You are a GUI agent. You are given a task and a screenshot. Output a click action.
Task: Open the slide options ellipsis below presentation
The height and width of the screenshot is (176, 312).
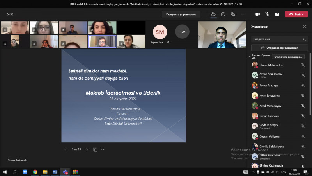coord(103,149)
